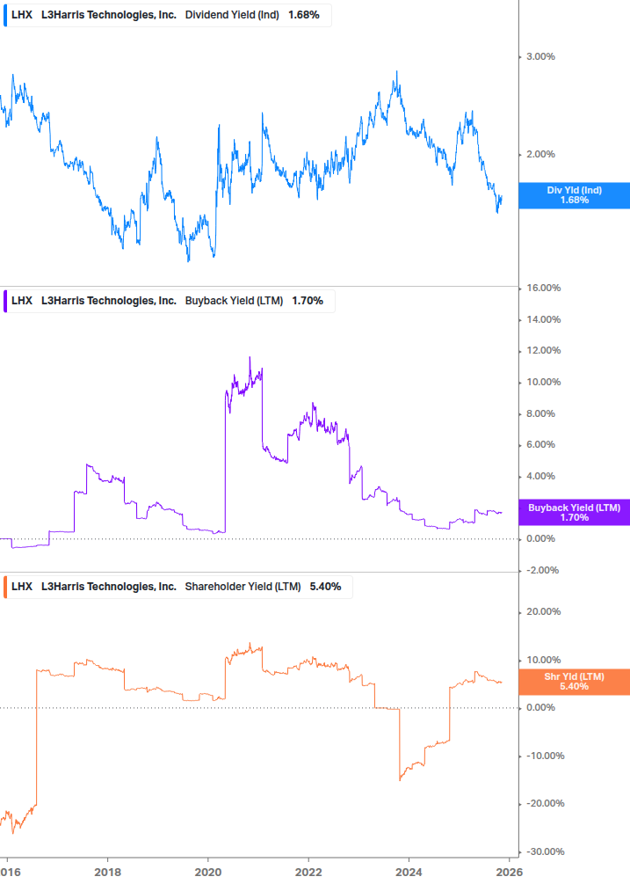Click the 2026 label on the time axis
630x884 pixels.
pos(510,873)
